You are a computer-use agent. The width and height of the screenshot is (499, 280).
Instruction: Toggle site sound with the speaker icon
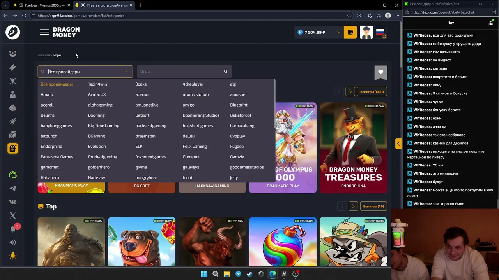(x=13, y=242)
